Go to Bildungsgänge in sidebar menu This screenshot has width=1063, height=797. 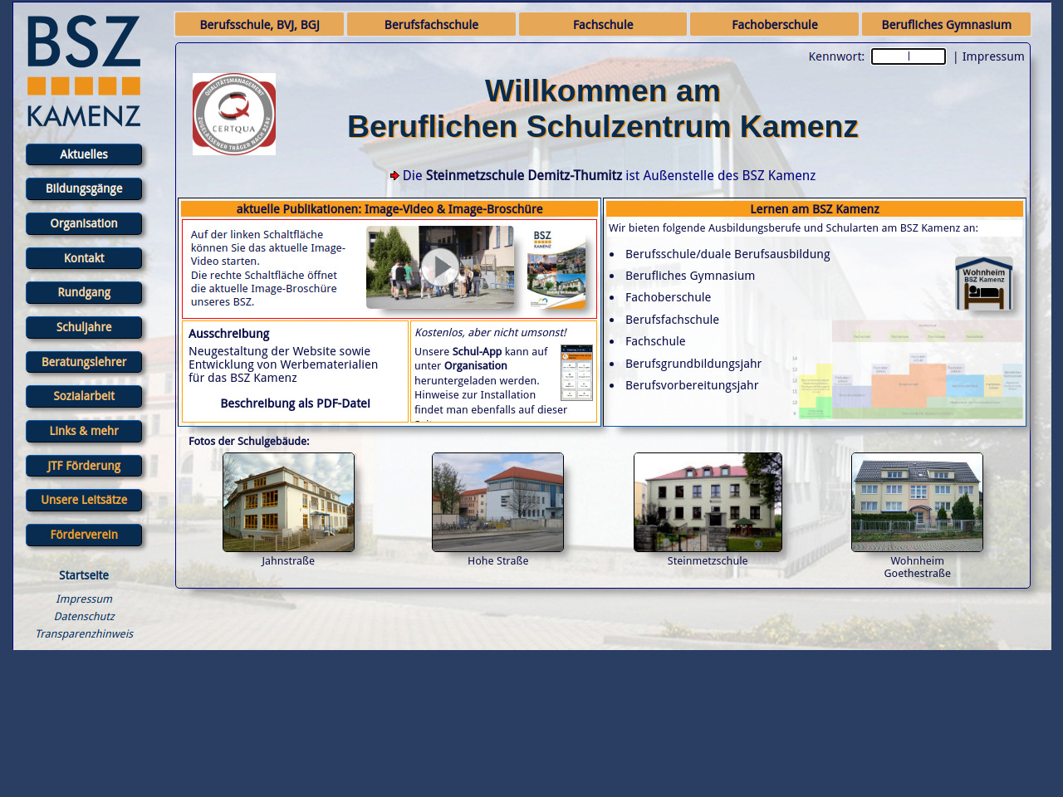pos(84,189)
